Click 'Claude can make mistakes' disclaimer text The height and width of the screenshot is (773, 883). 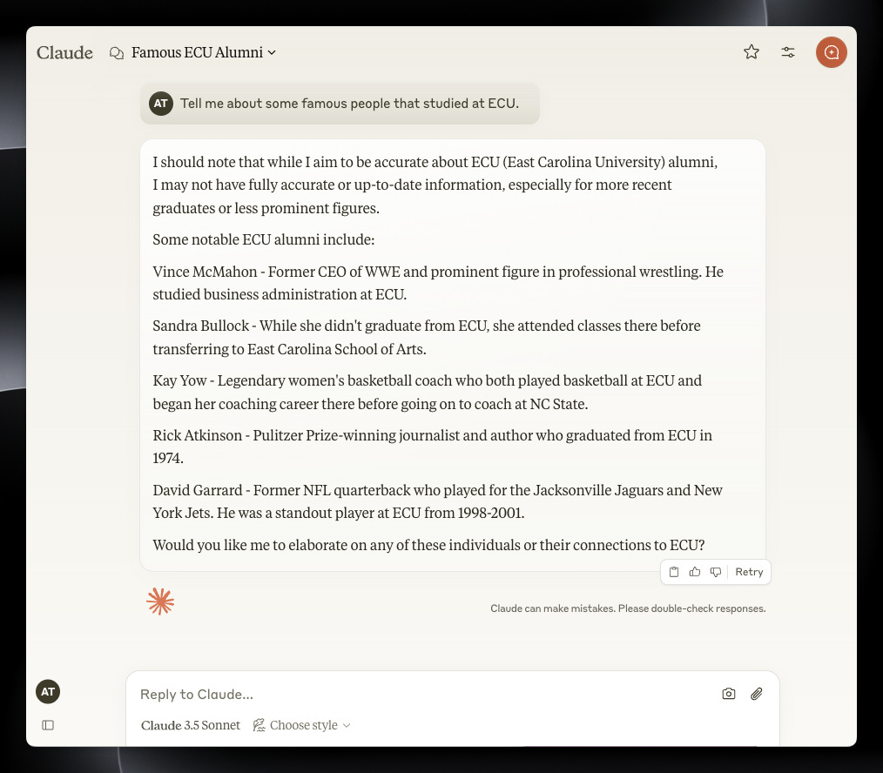[x=628, y=608]
